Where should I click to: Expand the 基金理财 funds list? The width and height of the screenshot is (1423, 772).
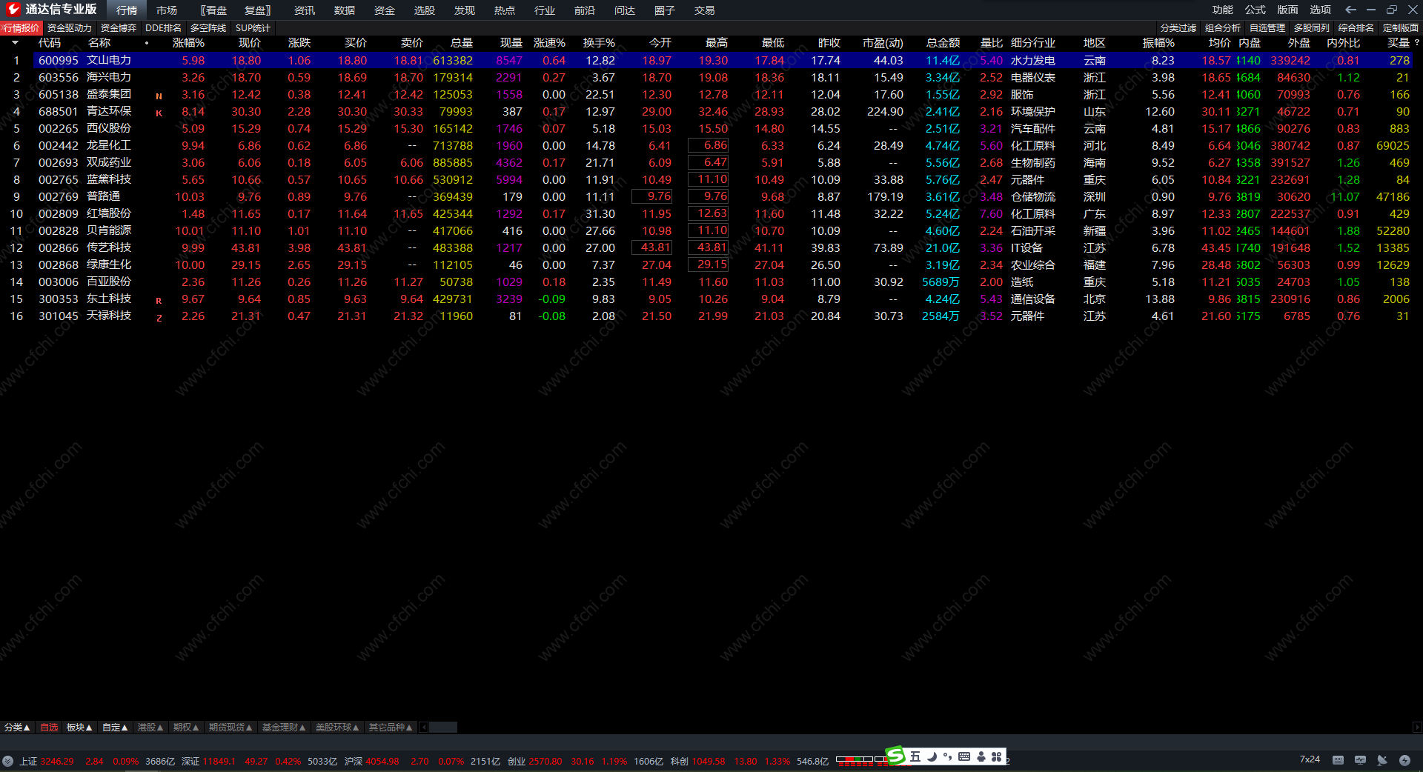point(284,728)
